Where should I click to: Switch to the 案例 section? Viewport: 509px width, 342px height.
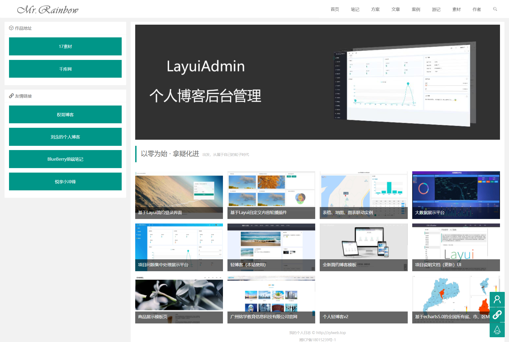[x=416, y=10]
